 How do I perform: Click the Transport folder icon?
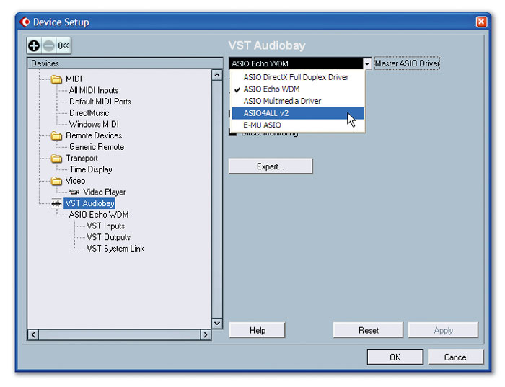pos(56,159)
